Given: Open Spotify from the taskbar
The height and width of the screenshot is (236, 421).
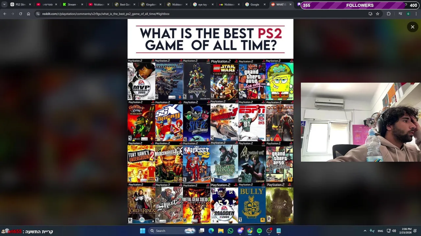Looking at the screenshot, I should click(x=259, y=231).
